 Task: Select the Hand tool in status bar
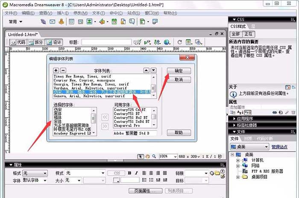point(147,157)
